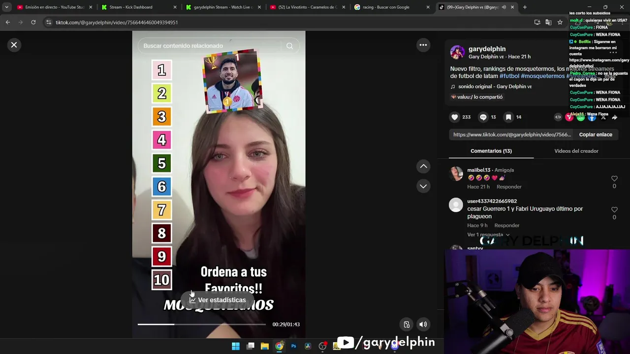
Task: Bookmark this page with star icon
Action: pyautogui.click(x=560, y=22)
